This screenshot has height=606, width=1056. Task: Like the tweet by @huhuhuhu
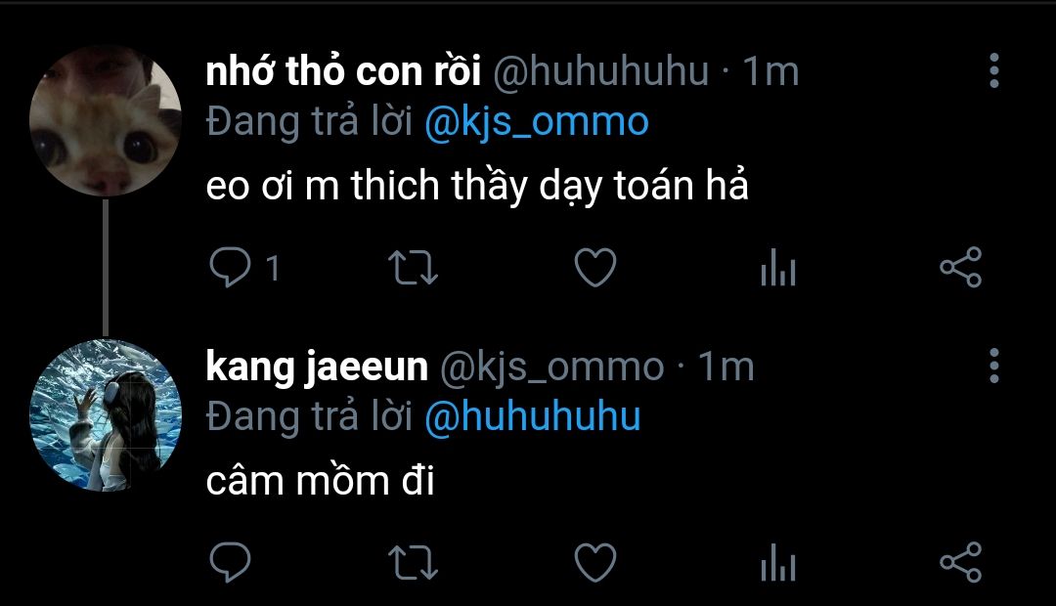[594, 268]
